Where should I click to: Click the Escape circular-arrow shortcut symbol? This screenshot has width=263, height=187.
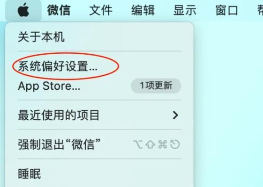click(175, 144)
